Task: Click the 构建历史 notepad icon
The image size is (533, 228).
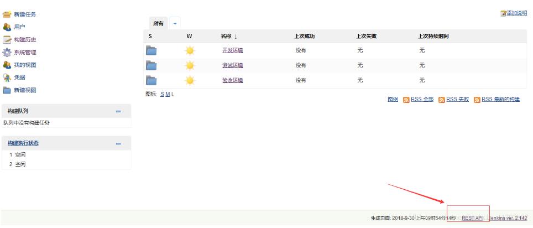Action: [x=7, y=40]
